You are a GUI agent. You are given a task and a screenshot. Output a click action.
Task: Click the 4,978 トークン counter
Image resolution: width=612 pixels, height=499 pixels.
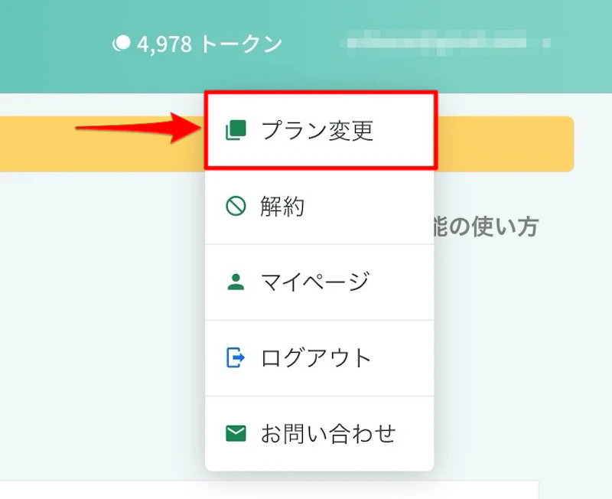point(200,44)
